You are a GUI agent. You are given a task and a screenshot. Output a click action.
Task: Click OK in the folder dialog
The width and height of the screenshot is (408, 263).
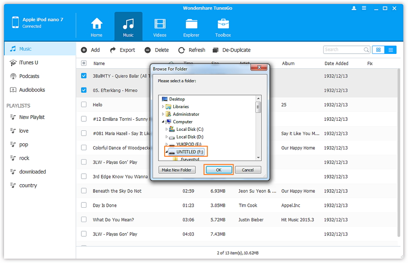(x=218, y=170)
